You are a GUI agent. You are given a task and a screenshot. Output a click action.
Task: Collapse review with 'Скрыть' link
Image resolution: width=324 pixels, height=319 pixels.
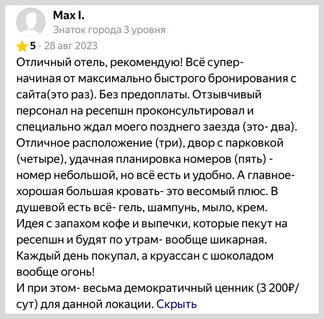176,303
